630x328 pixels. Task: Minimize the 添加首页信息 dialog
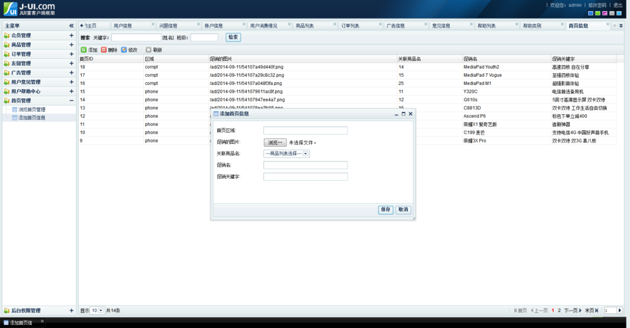396,114
